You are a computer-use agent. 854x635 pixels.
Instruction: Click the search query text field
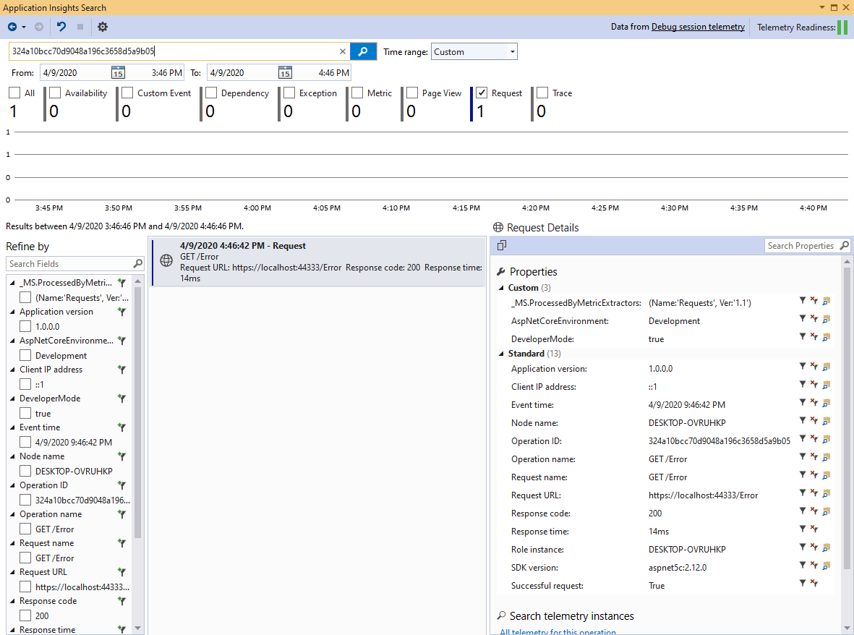tap(174, 51)
